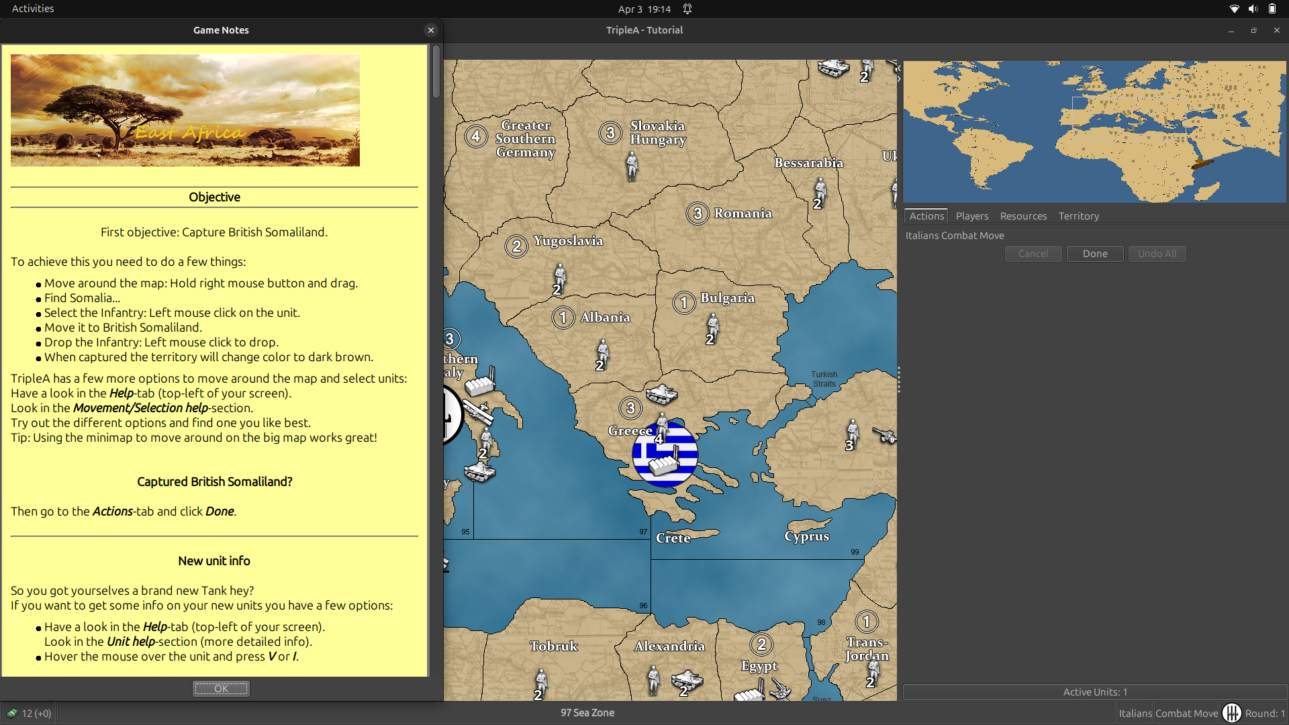Switch to the Players tab
This screenshot has height=725, width=1289.
[x=971, y=215]
